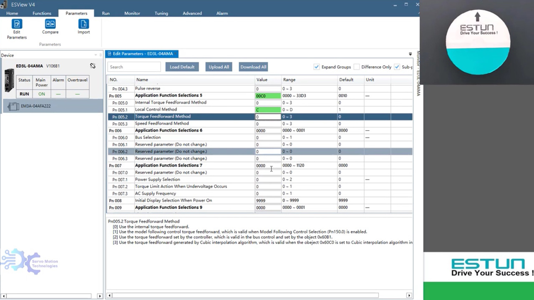Pin the Device panel using pushpin icon
534x300 pixels.
point(100,55)
